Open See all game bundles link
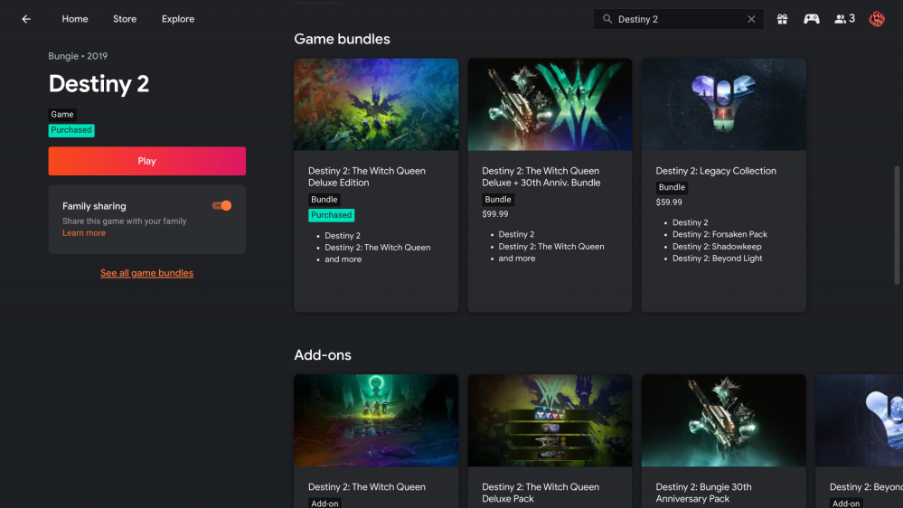The width and height of the screenshot is (903, 508). (x=146, y=273)
